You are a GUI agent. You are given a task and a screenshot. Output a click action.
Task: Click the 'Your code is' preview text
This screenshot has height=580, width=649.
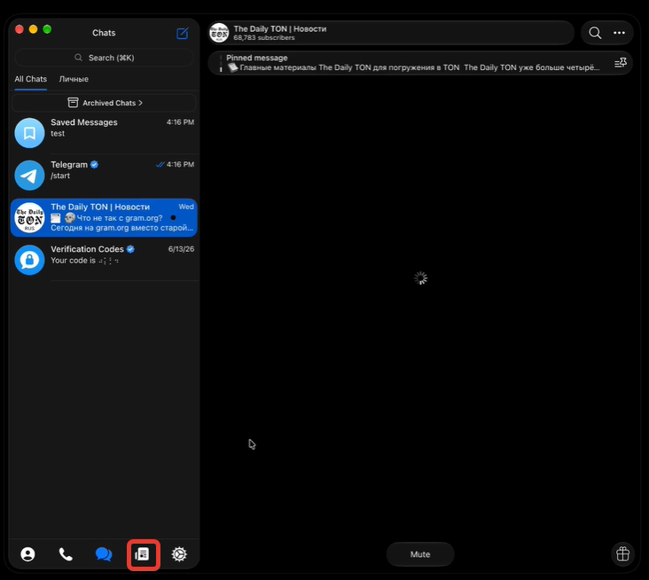tap(74, 261)
